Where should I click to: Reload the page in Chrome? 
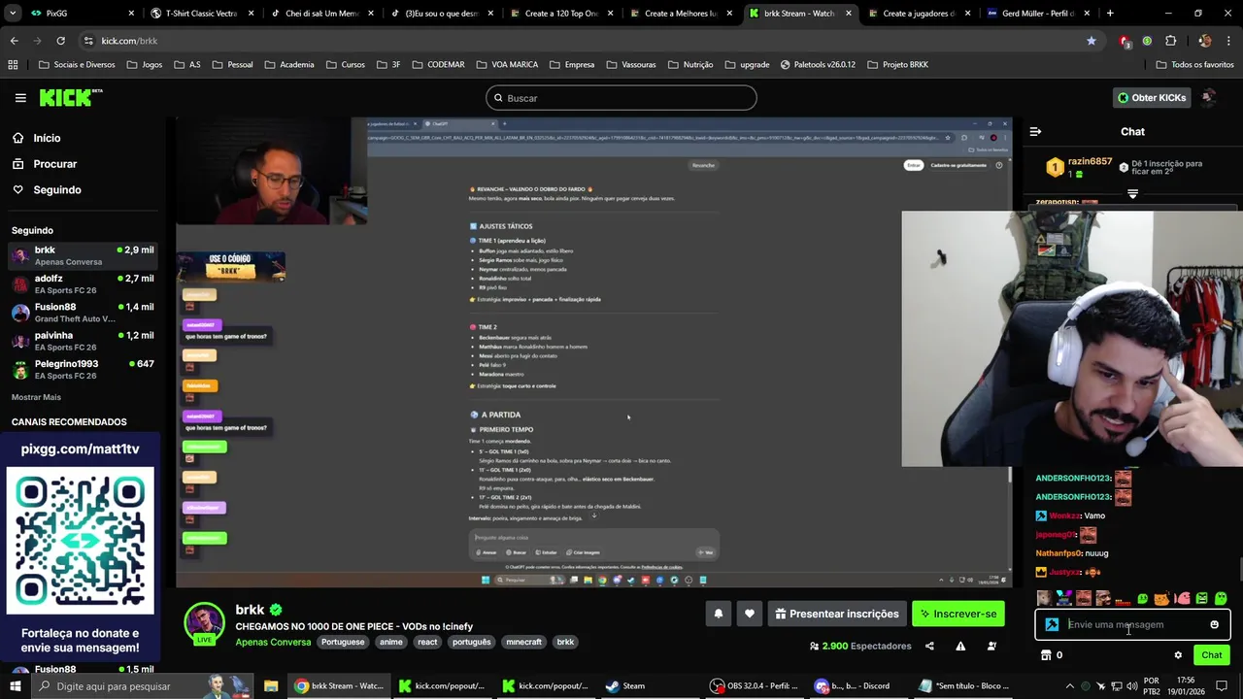point(60,41)
